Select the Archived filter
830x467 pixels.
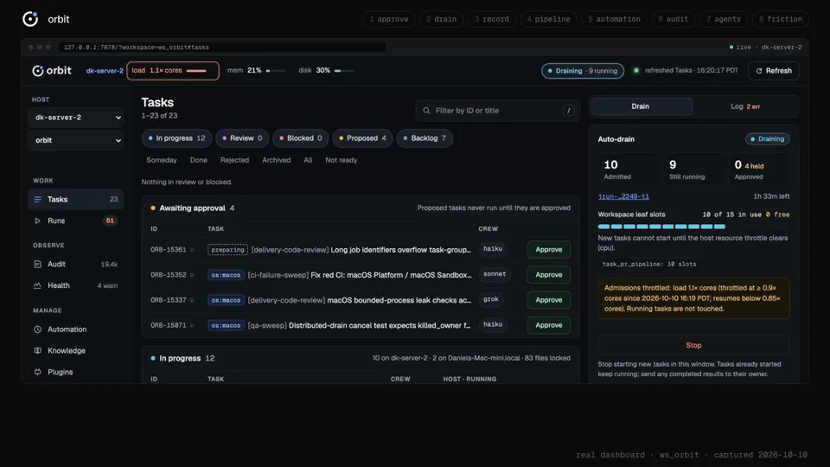(x=277, y=160)
